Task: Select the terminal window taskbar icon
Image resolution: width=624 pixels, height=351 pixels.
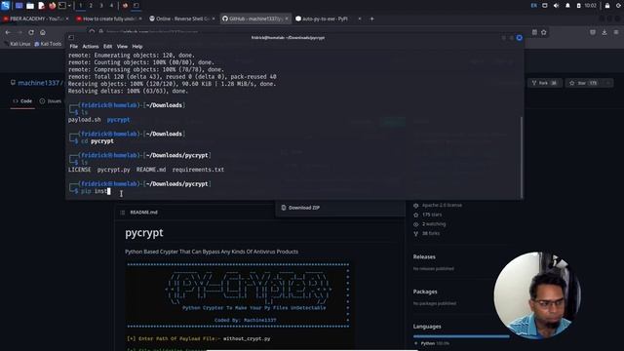Action: coord(136,6)
